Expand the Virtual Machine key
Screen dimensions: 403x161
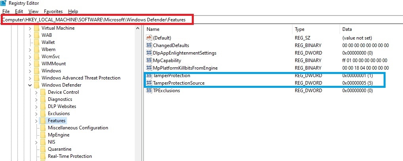click(x=30, y=28)
